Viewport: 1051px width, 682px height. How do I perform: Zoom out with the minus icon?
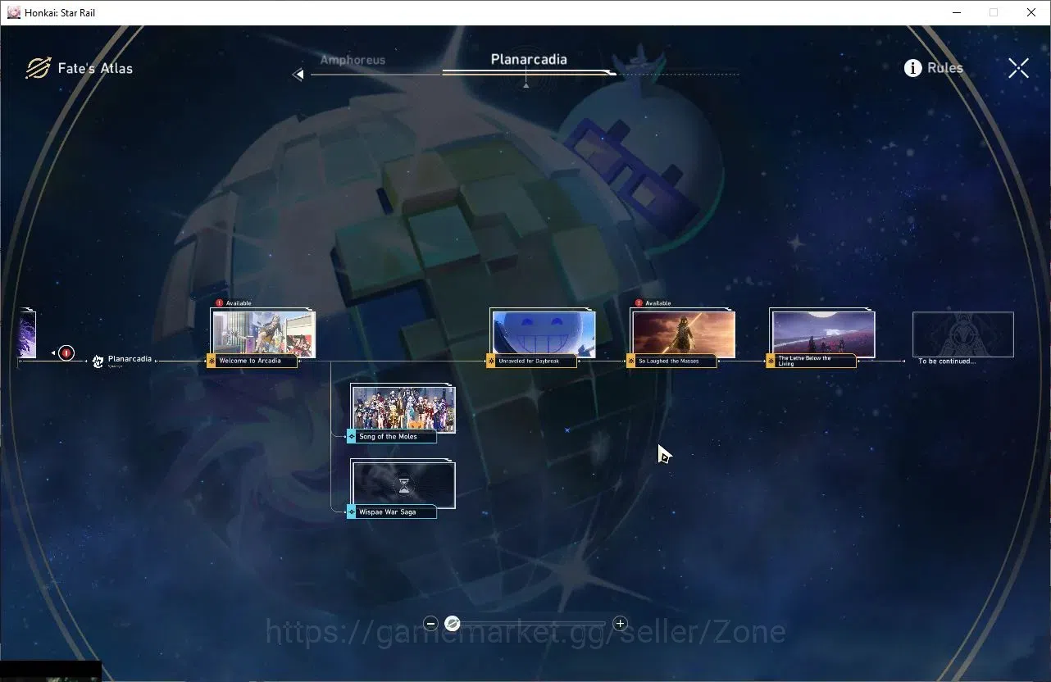click(431, 624)
